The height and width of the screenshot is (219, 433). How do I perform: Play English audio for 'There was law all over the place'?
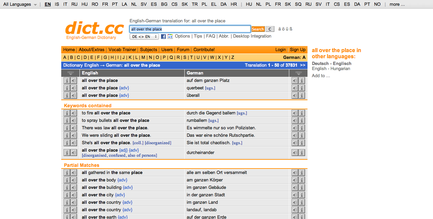[x=73, y=128]
